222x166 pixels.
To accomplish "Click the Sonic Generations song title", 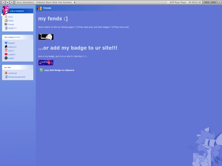I will (44, 2).
